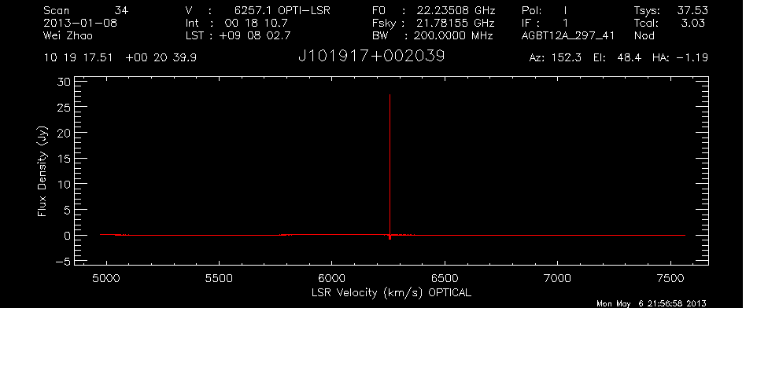
Task: Click the x-axis tick label 7500
Action: (670, 278)
